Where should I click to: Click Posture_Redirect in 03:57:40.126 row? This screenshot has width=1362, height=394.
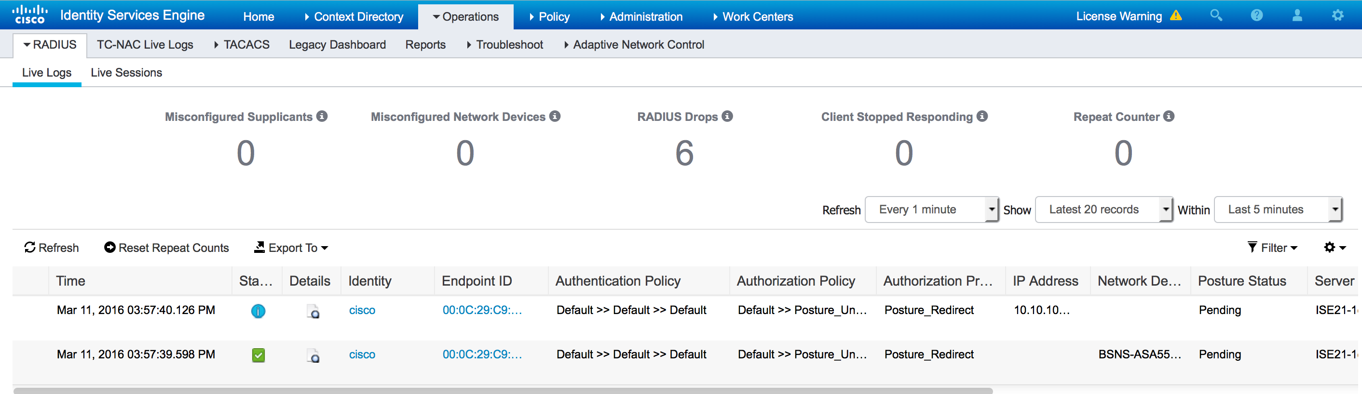pos(929,310)
